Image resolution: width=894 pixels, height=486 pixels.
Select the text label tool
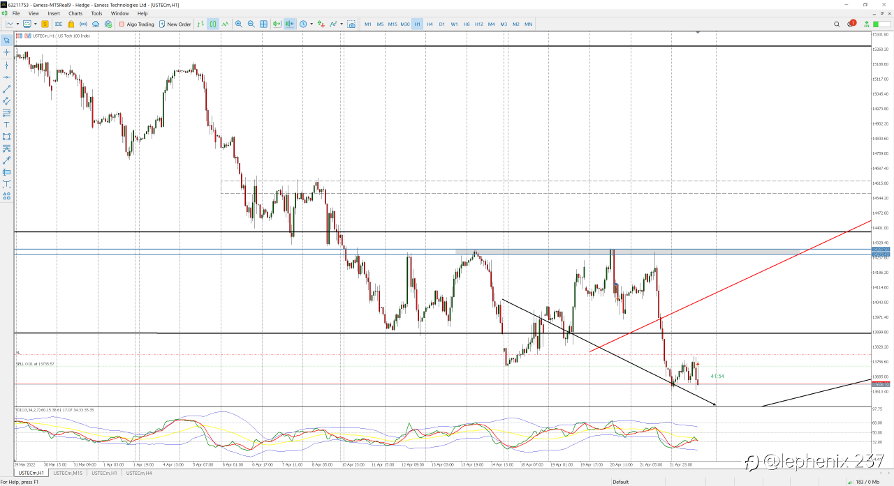(x=7, y=124)
